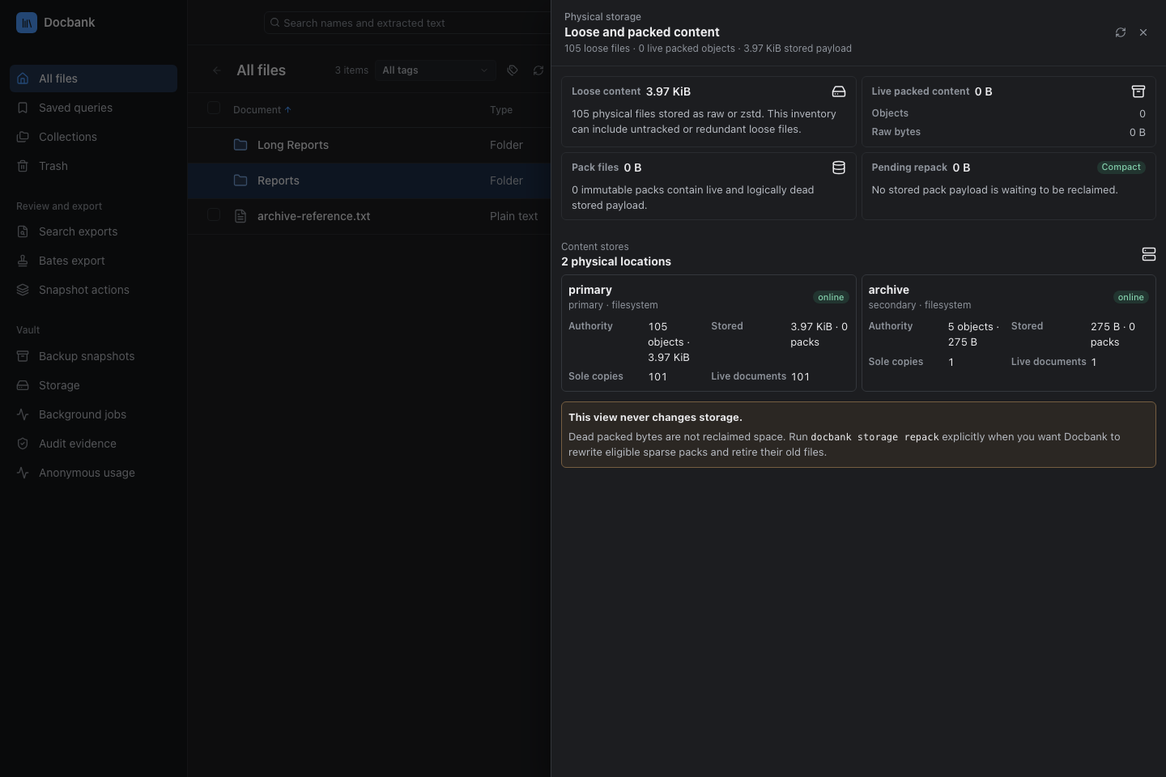Click the Compact badge in Pending repack
The width and height of the screenshot is (1166, 777).
pyautogui.click(x=1121, y=168)
